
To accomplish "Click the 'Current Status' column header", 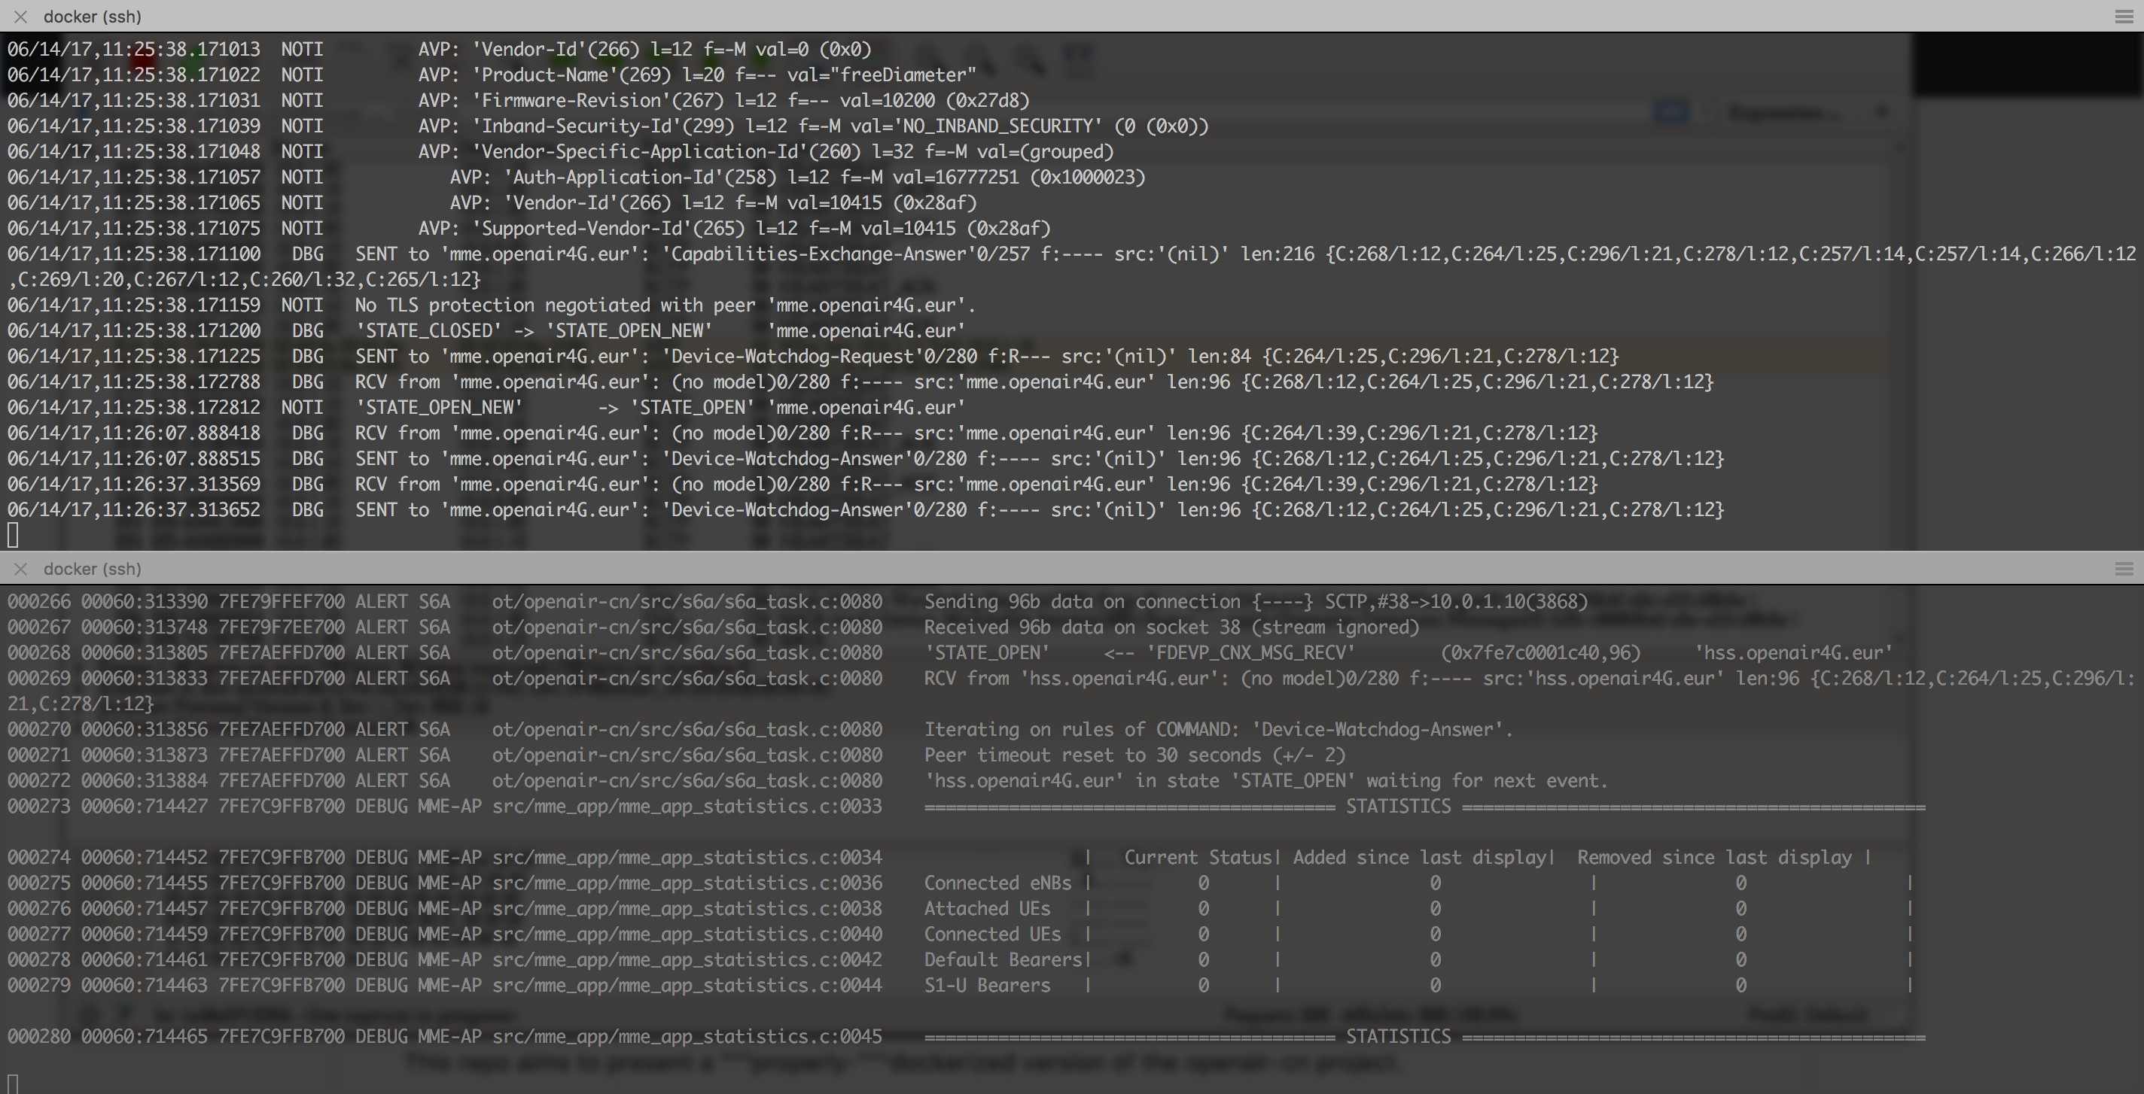I will click(x=1197, y=858).
